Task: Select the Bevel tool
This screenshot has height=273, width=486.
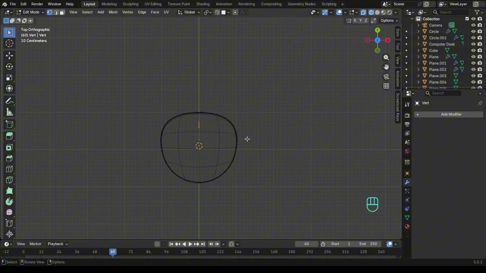Action: [x=9, y=158]
